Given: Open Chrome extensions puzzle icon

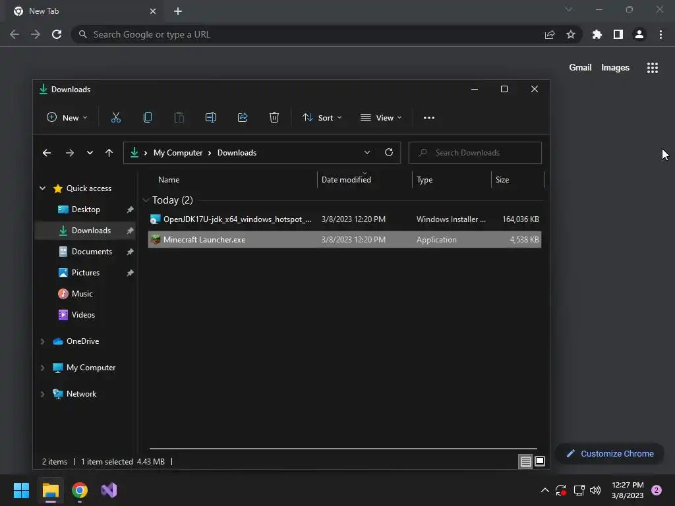Looking at the screenshot, I should click(597, 34).
